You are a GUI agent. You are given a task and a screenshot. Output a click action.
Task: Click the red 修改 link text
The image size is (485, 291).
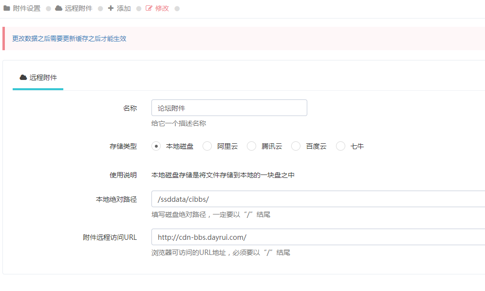(162, 8)
